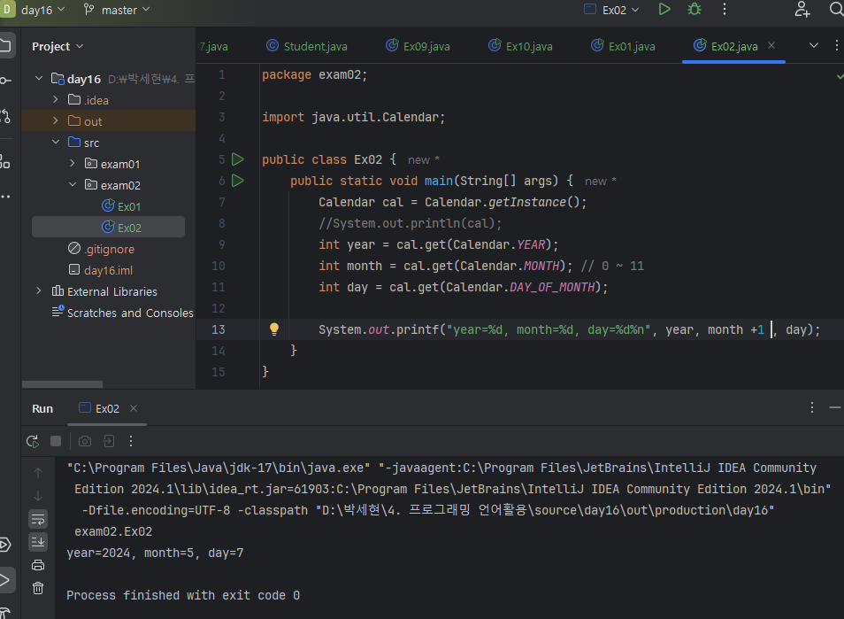Expand the out folder

tap(56, 121)
